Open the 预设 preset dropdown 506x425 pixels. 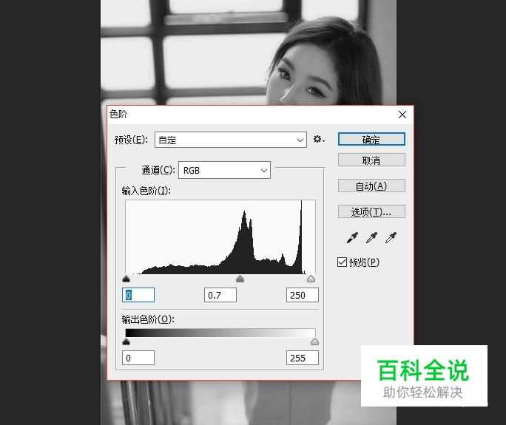(231, 140)
